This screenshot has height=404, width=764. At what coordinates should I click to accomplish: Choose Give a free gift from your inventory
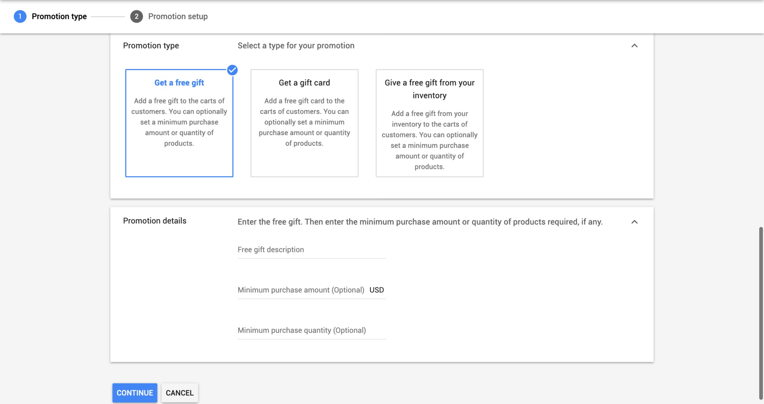pyautogui.click(x=430, y=123)
